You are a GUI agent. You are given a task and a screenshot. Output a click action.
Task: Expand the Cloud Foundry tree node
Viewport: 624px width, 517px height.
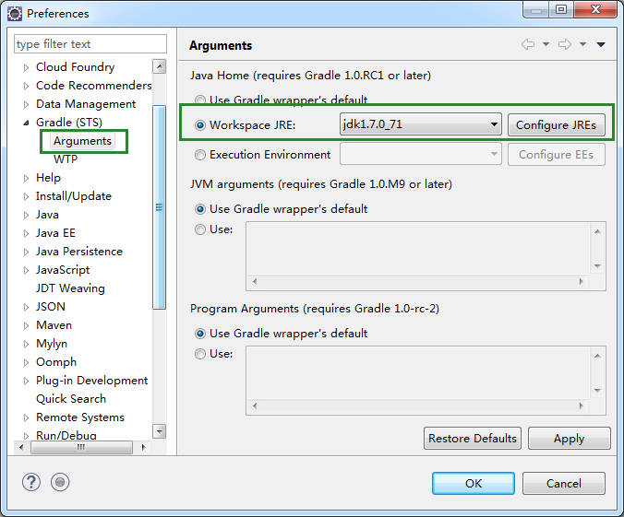26,67
